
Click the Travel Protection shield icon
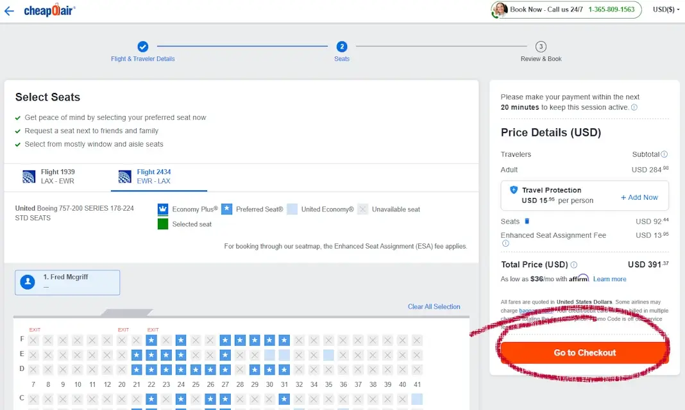[514, 190]
